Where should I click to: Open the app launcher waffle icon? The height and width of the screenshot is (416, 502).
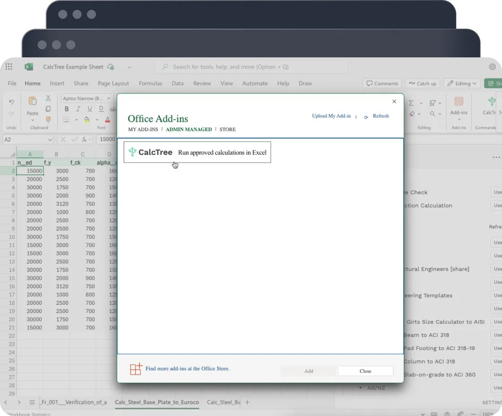9,67
